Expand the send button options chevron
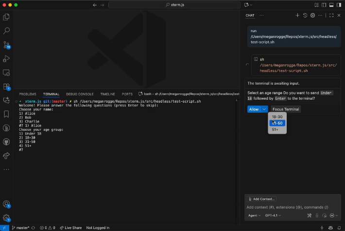345x231 pixels. click(x=337, y=215)
